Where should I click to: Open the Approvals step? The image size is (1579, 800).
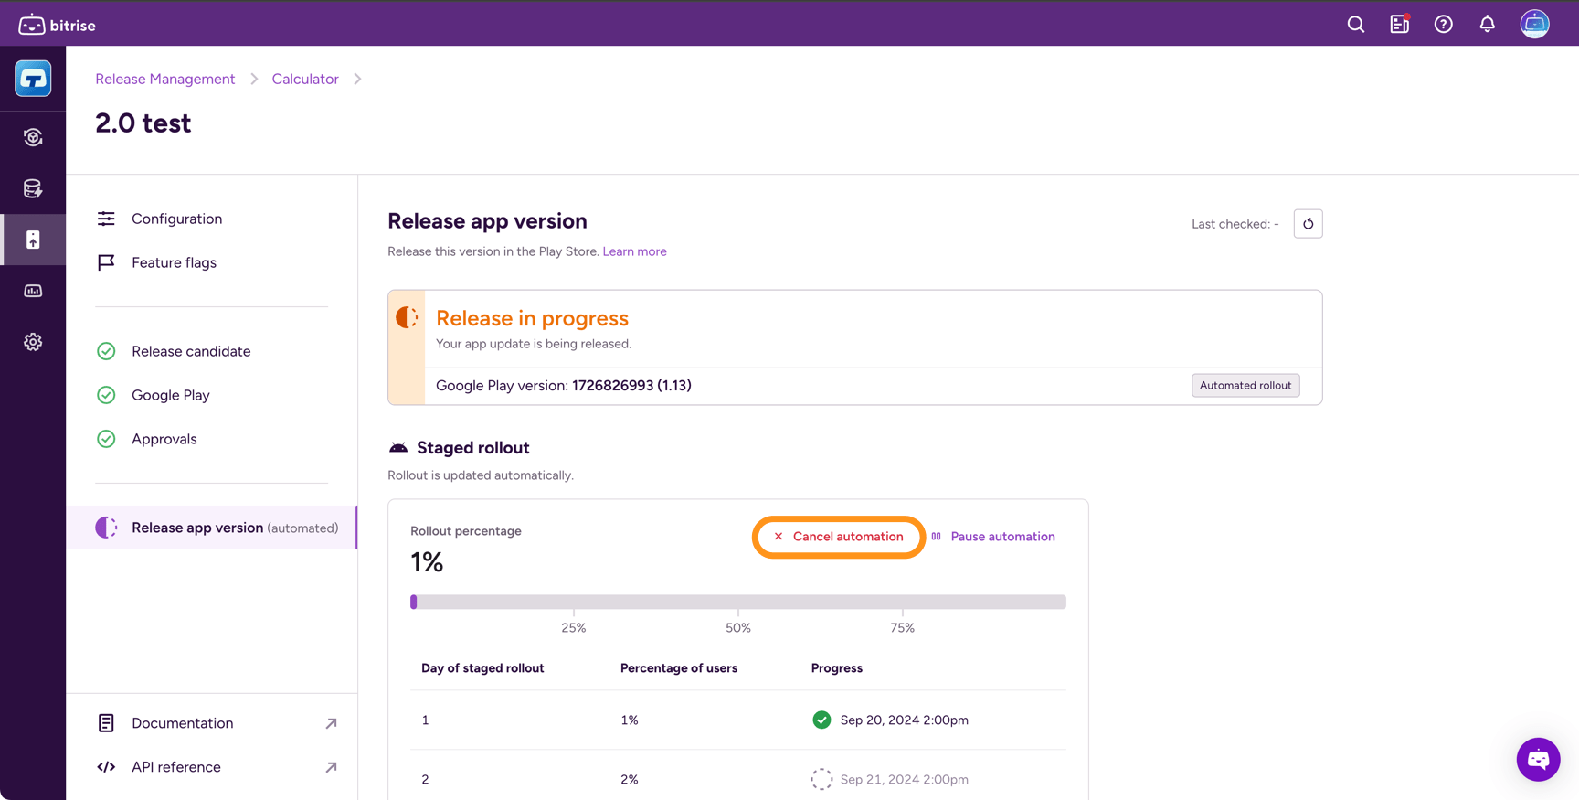click(164, 439)
